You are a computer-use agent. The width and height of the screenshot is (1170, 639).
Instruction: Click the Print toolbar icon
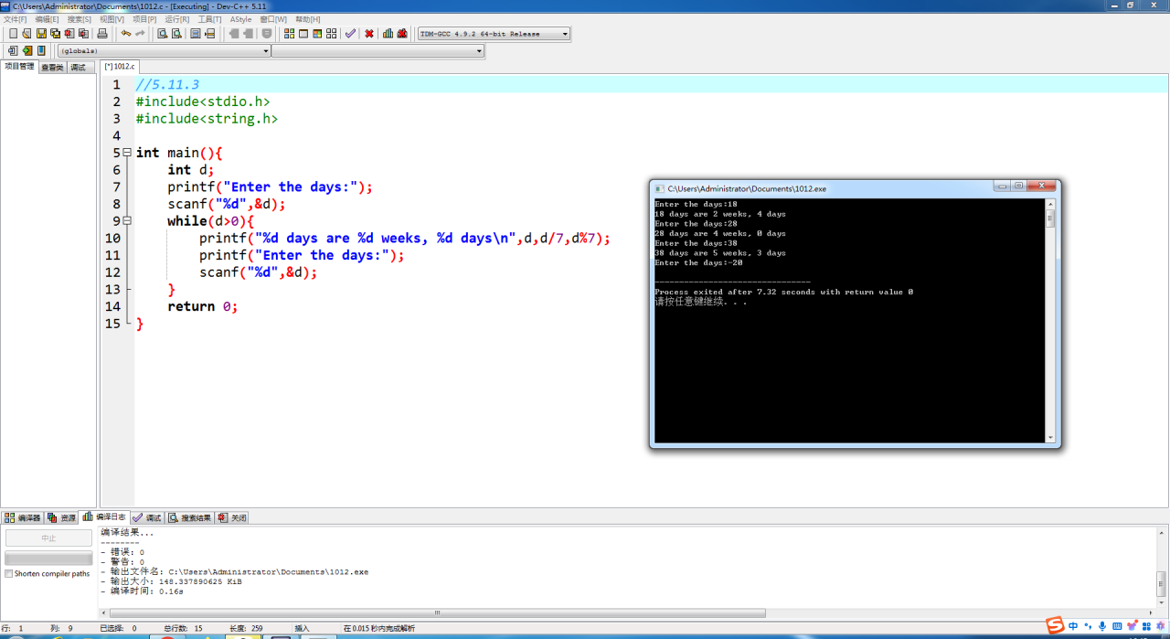tap(102, 34)
